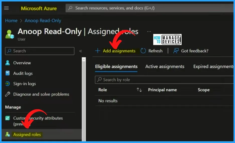235x143 pixels.
Task: Switch to Expired assignments tab
Action: click(x=213, y=66)
